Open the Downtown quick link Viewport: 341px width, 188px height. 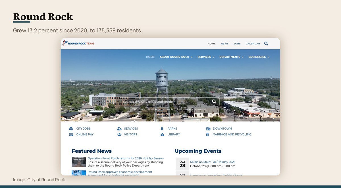coord(222,129)
